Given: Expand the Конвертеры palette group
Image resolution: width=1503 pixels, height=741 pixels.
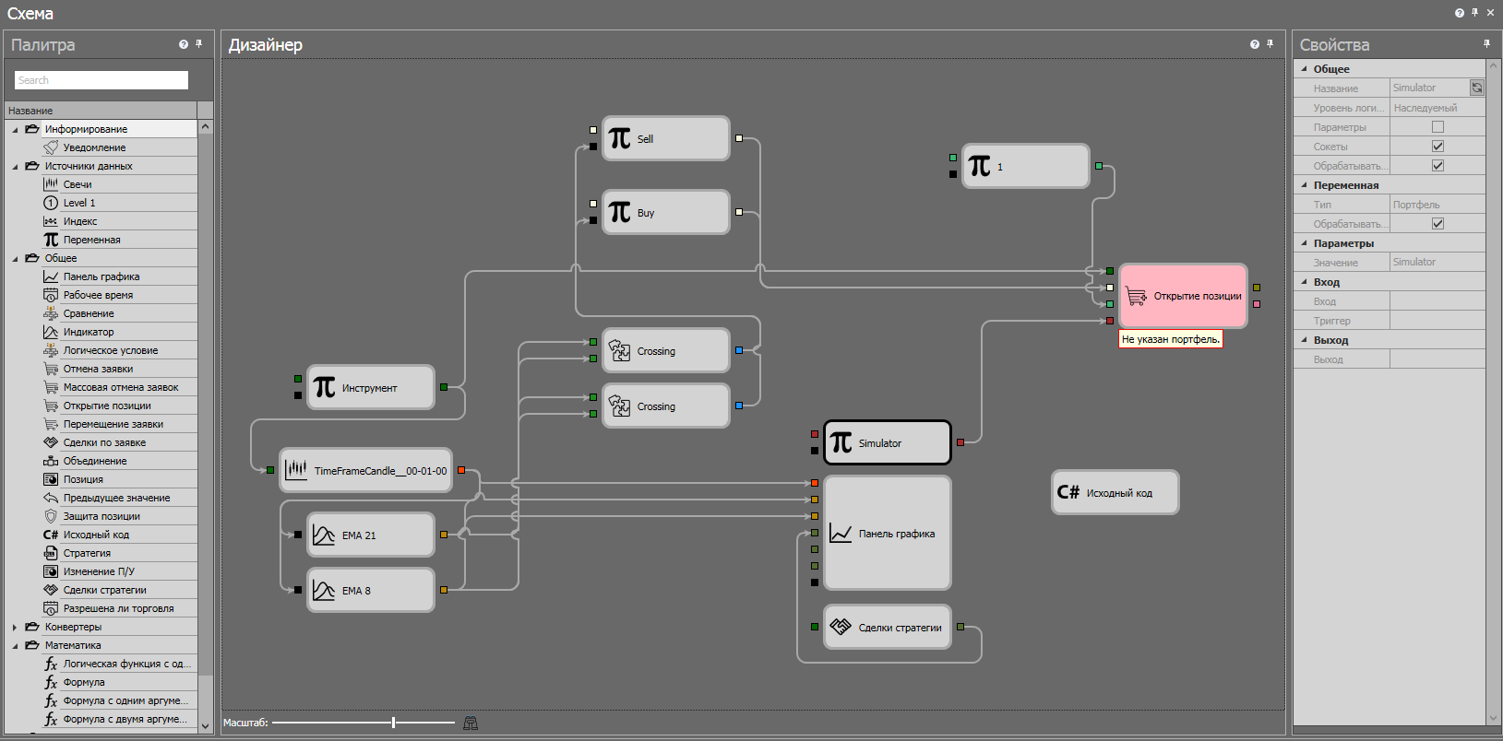Looking at the screenshot, I should click(x=15, y=627).
